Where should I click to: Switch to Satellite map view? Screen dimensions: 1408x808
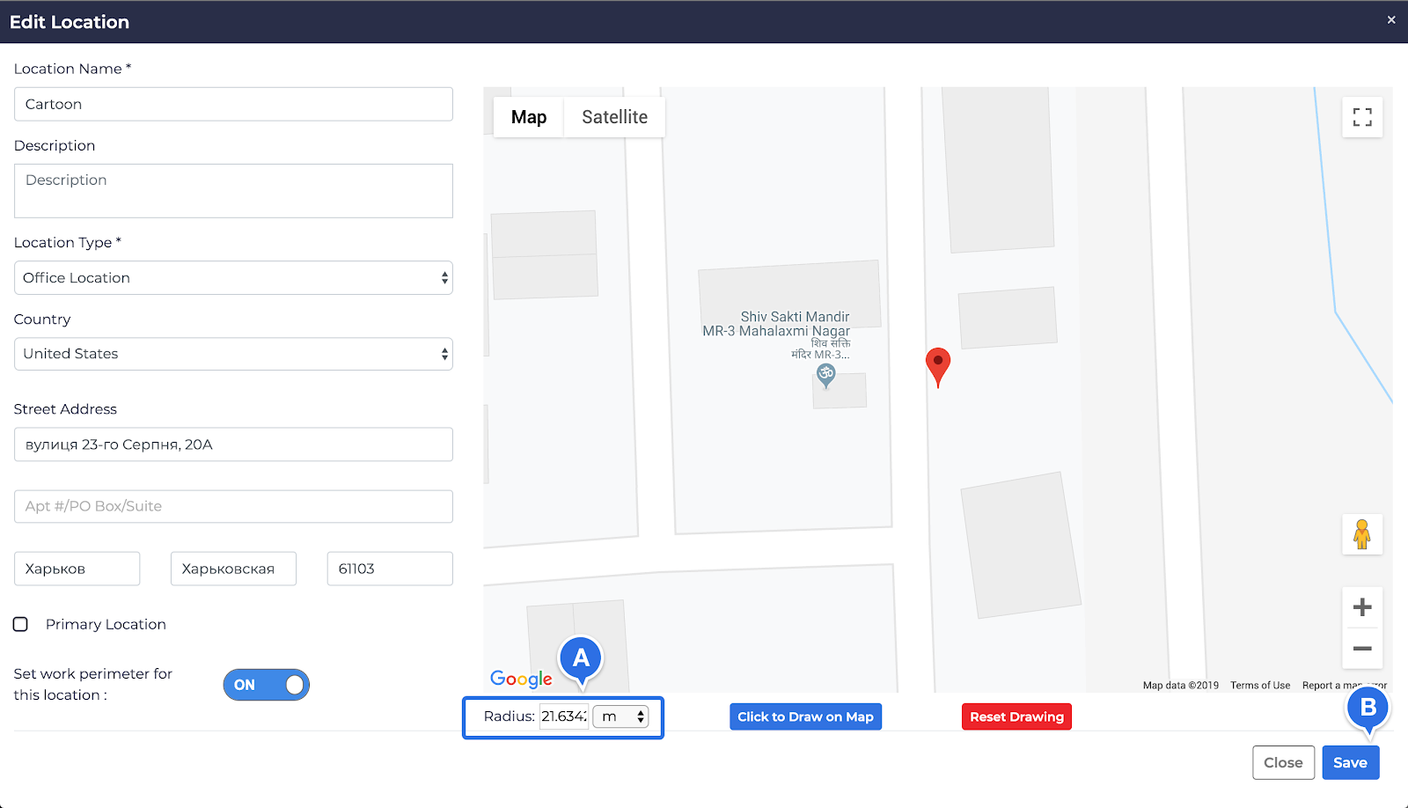pyautogui.click(x=614, y=117)
